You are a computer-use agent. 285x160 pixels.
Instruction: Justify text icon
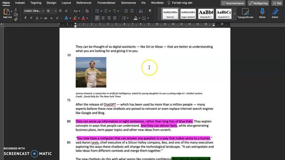pos(115,18)
